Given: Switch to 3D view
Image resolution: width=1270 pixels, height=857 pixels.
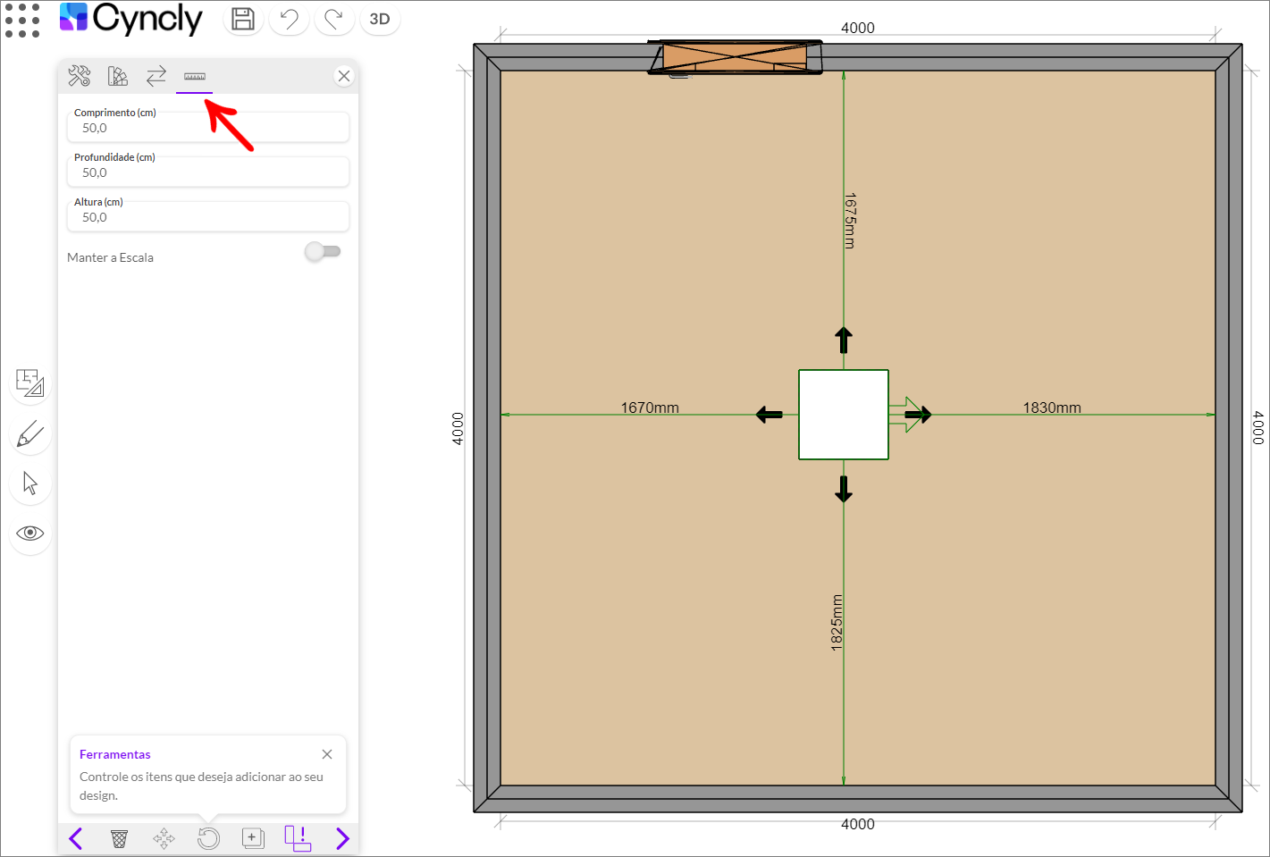Looking at the screenshot, I should pyautogui.click(x=380, y=19).
